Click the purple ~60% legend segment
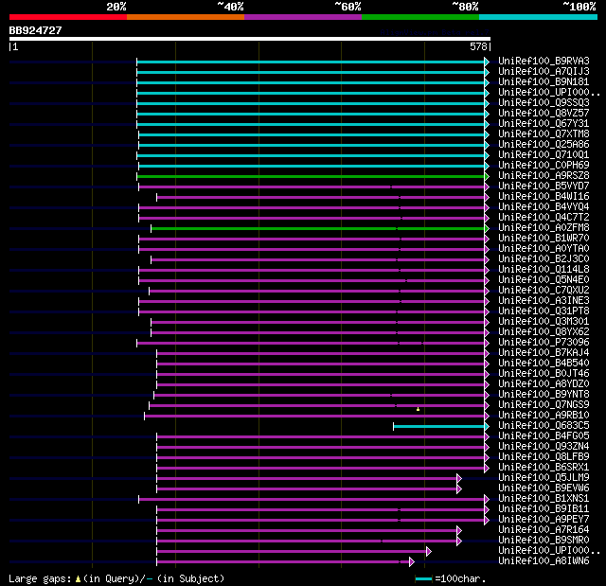This screenshot has height=586, width=606. 303,17
